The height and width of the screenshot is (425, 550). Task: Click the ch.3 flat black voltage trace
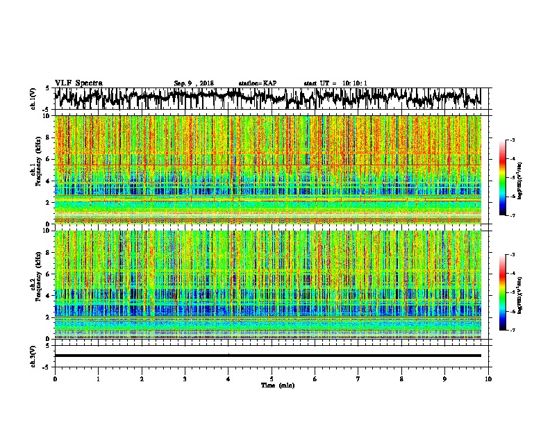tap(268, 356)
